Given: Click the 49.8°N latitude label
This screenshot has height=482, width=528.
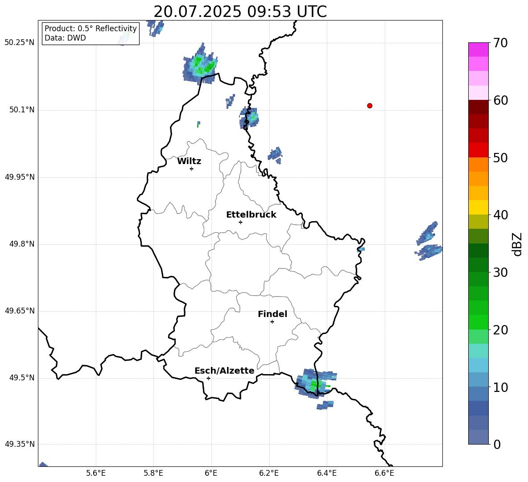Looking at the screenshot, I should click(22, 244).
